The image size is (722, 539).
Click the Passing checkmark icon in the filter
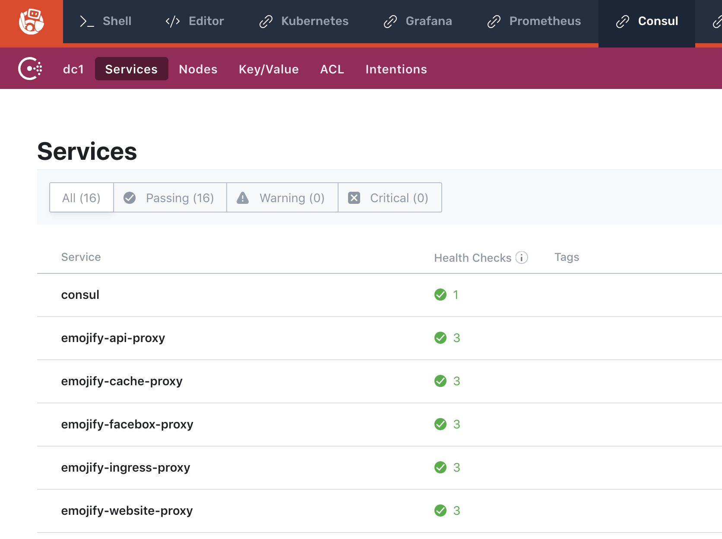click(130, 198)
